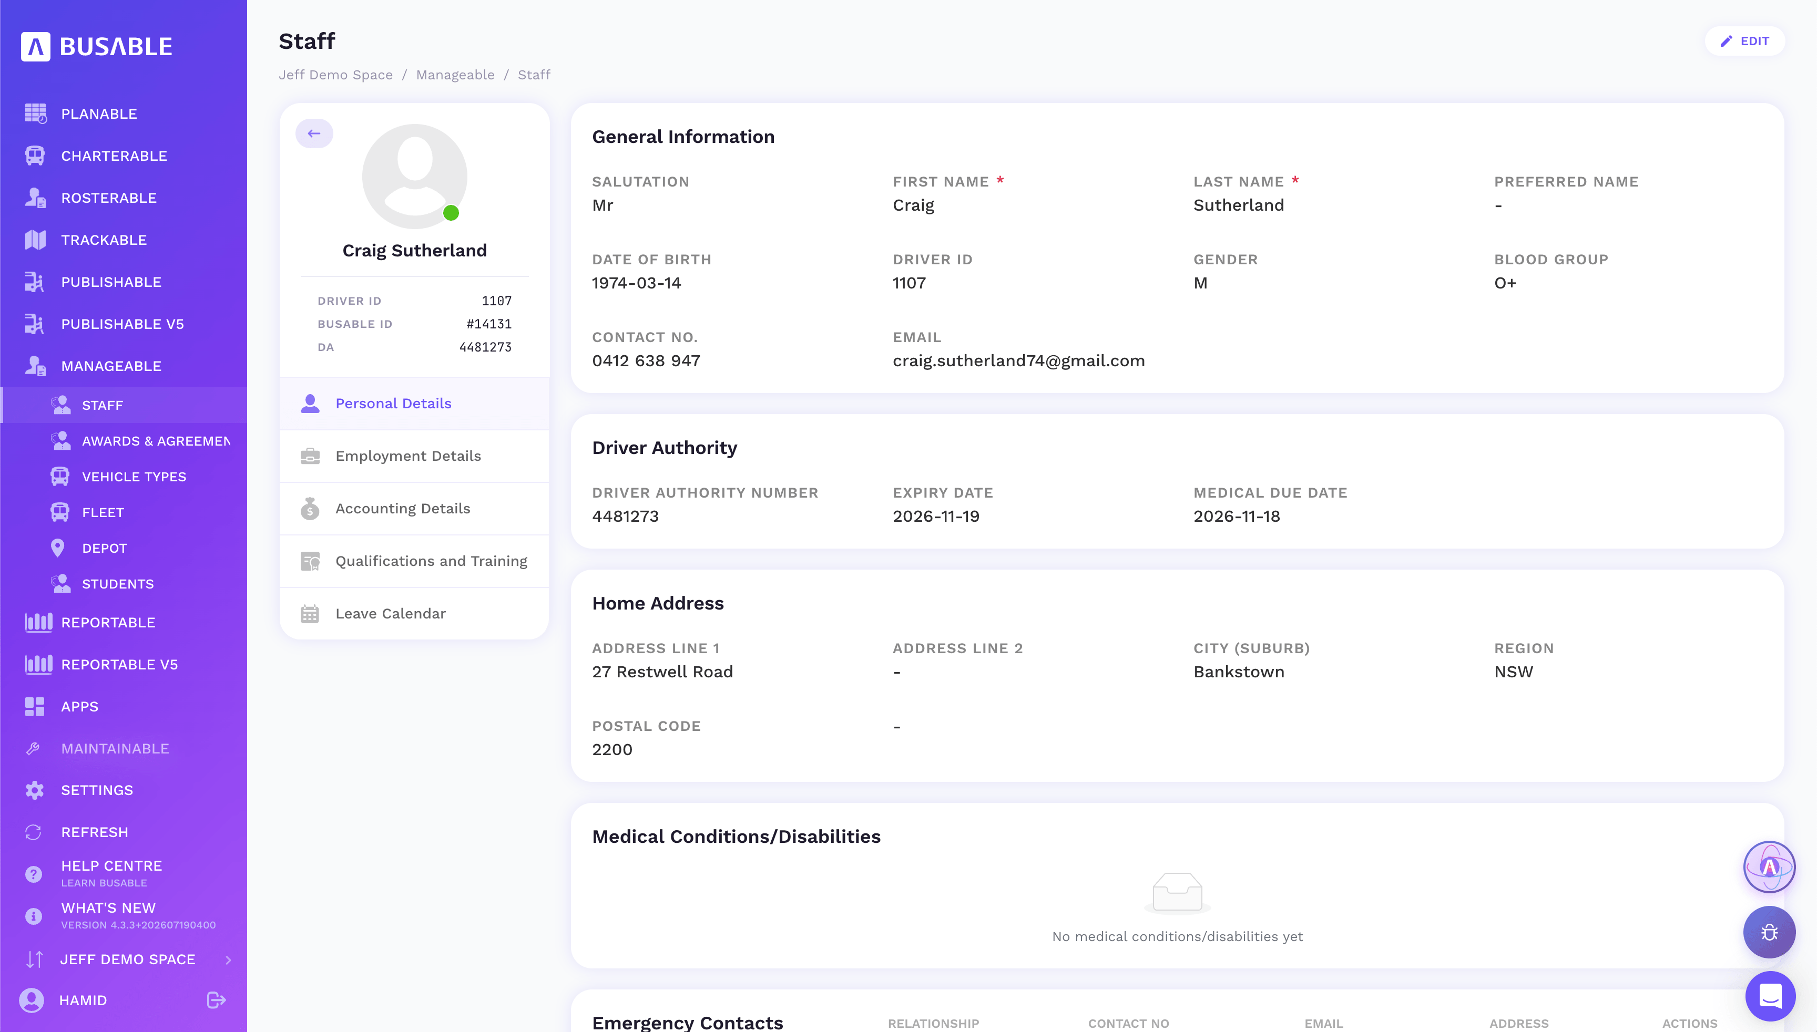The height and width of the screenshot is (1032, 1817).
Task: Click the contact number 0412 638 947
Action: (x=646, y=361)
